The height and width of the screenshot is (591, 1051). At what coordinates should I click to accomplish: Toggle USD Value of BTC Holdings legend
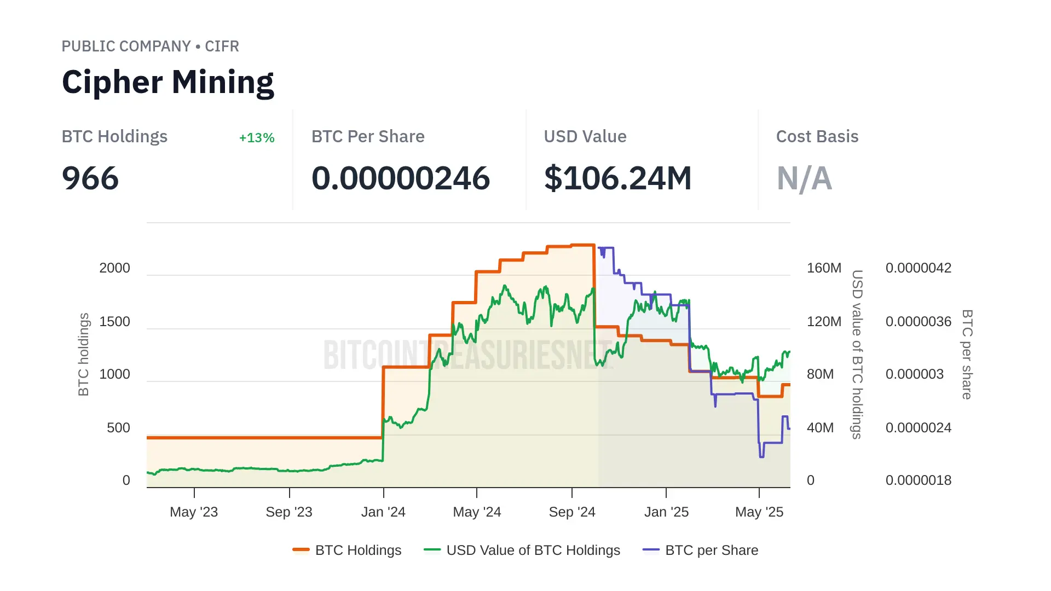pos(533,550)
